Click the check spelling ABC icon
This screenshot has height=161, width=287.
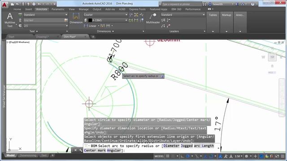(20, 15)
